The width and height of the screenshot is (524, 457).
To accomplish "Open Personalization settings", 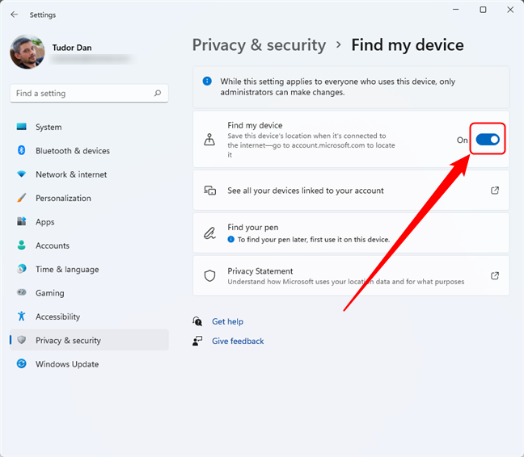I will tap(89, 198).
